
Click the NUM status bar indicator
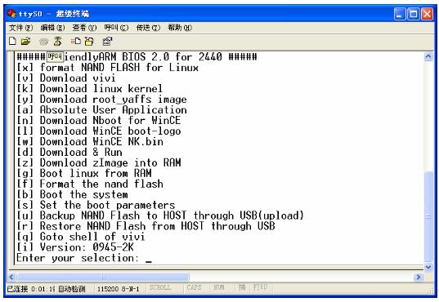218,287
